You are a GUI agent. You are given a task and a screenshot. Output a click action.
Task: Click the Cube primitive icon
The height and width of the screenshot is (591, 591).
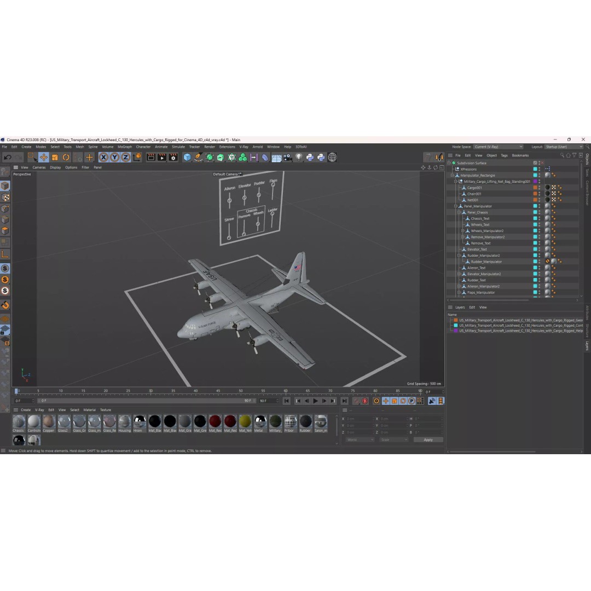[187, 157]
